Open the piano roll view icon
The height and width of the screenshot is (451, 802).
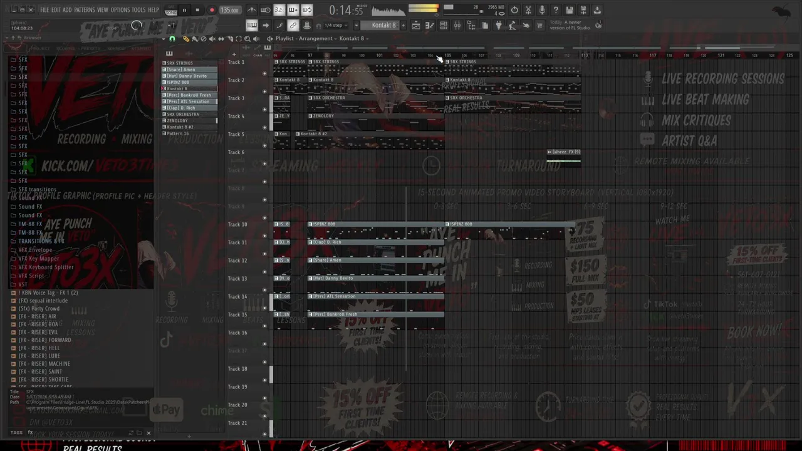tap(429, 25)
